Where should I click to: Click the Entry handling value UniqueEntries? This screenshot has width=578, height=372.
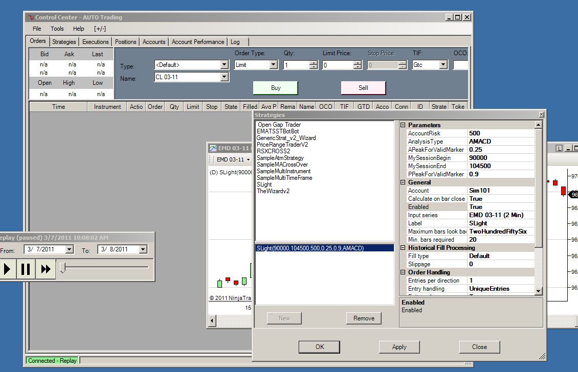point(501,289)
